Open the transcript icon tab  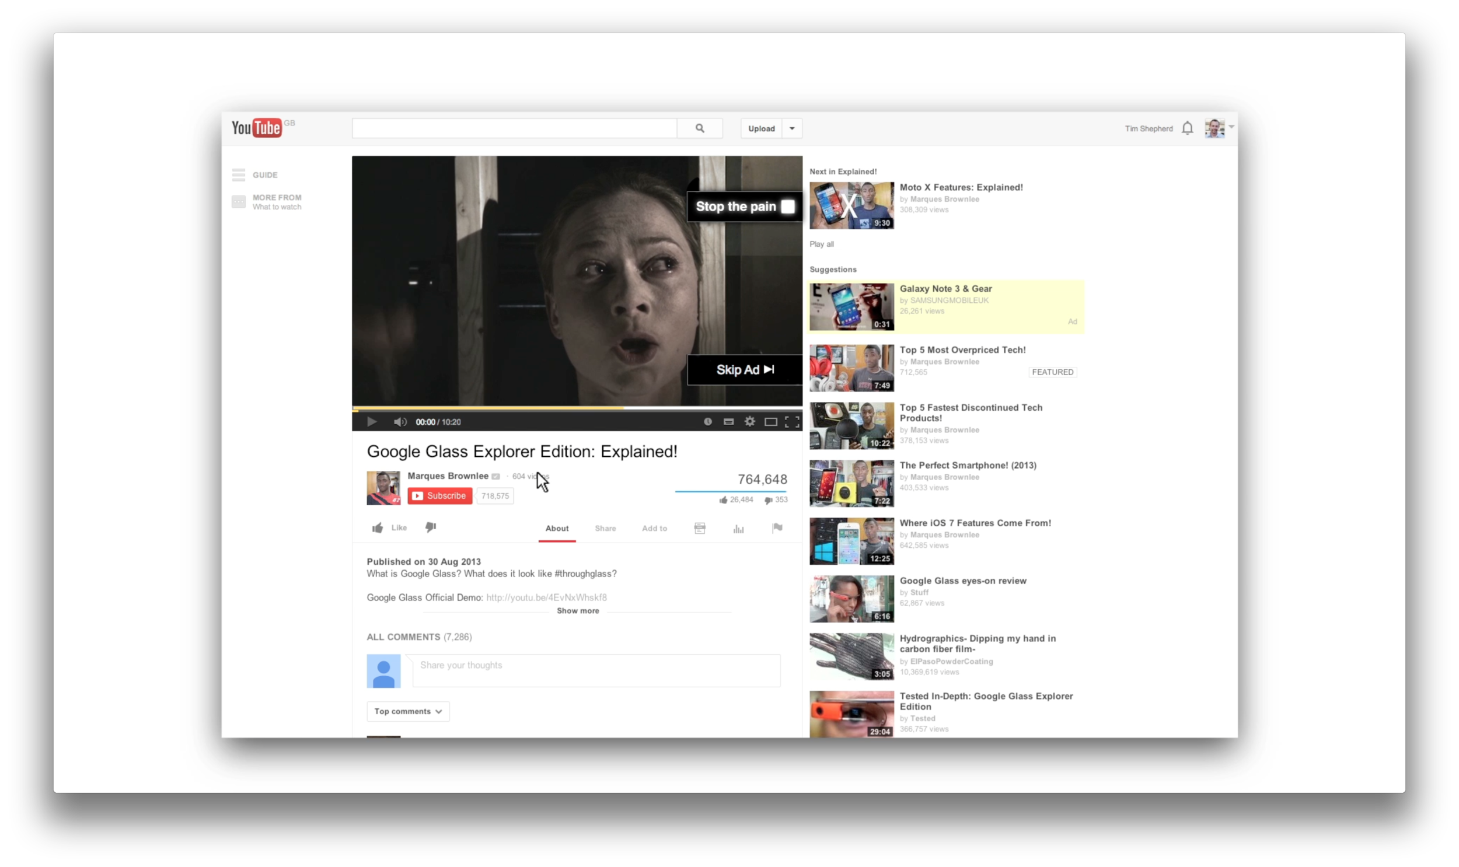click(x=699, y=528)
